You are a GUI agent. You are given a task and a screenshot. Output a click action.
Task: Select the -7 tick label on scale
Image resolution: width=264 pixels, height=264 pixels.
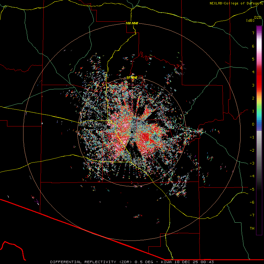tap(252, 215)
